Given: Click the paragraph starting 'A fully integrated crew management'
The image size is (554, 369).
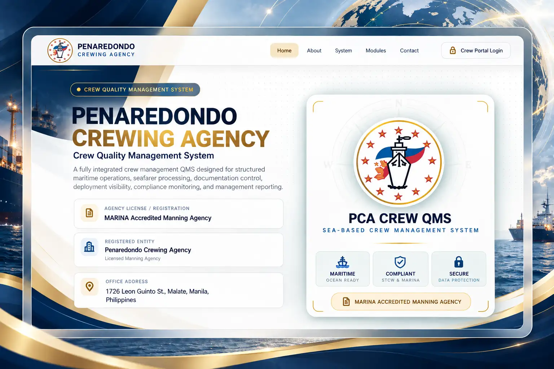Looking at the screenshot, I should (178, 178).
